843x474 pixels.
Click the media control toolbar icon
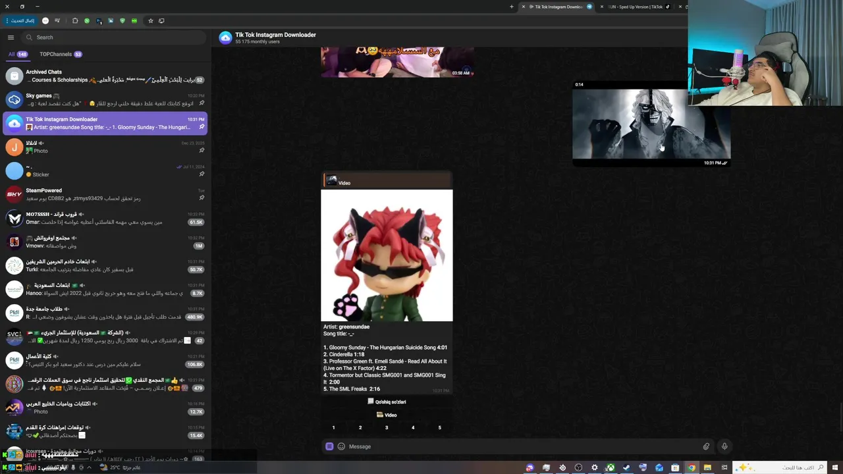pos(57,20)
